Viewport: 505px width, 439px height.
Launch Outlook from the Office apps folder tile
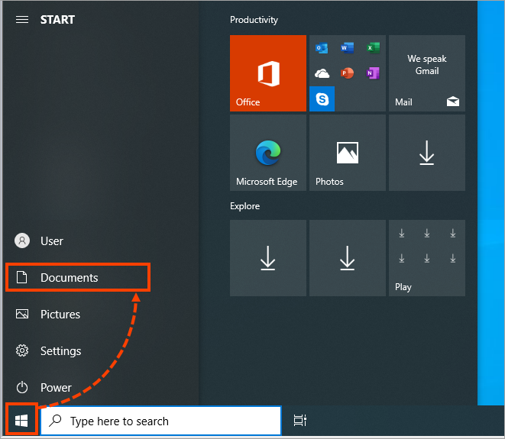pyautogui.click(x=322, y=48)
